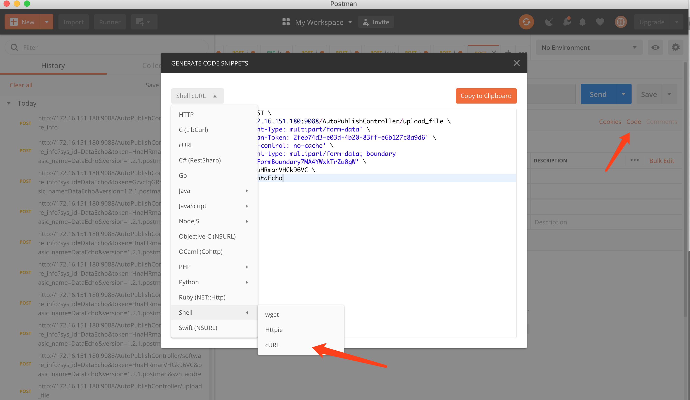This screenshot has height=400, width=690.
Task: Click the orange sync status icon
Action: tap(526, 22)
